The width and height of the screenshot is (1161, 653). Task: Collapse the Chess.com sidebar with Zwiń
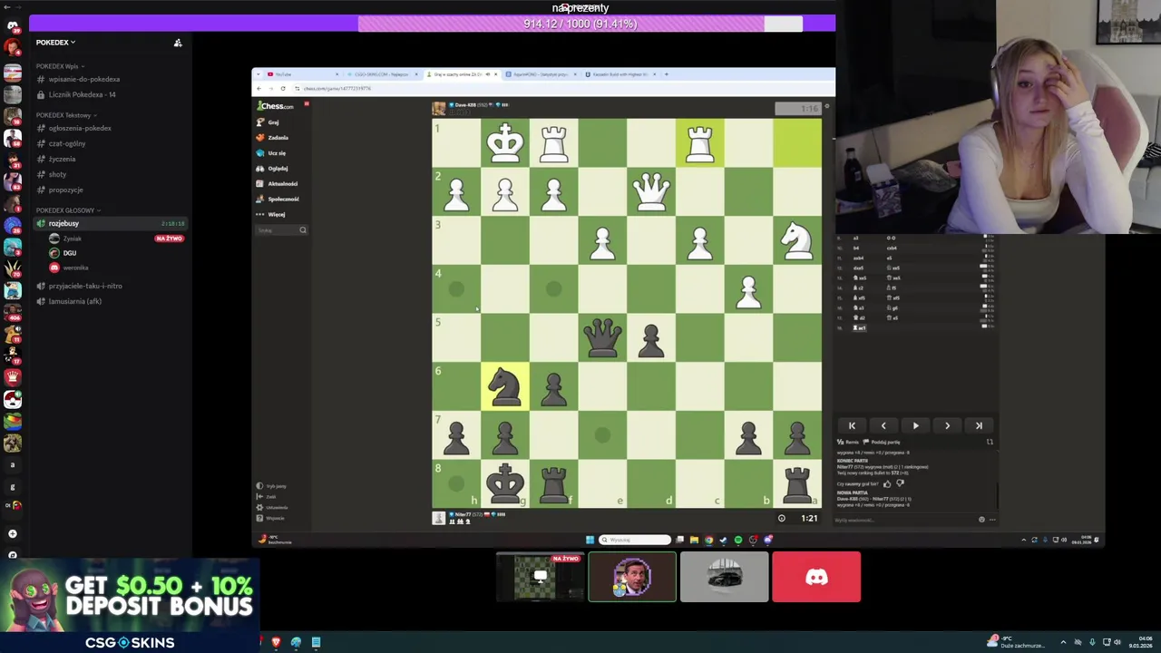pos(268,497)
